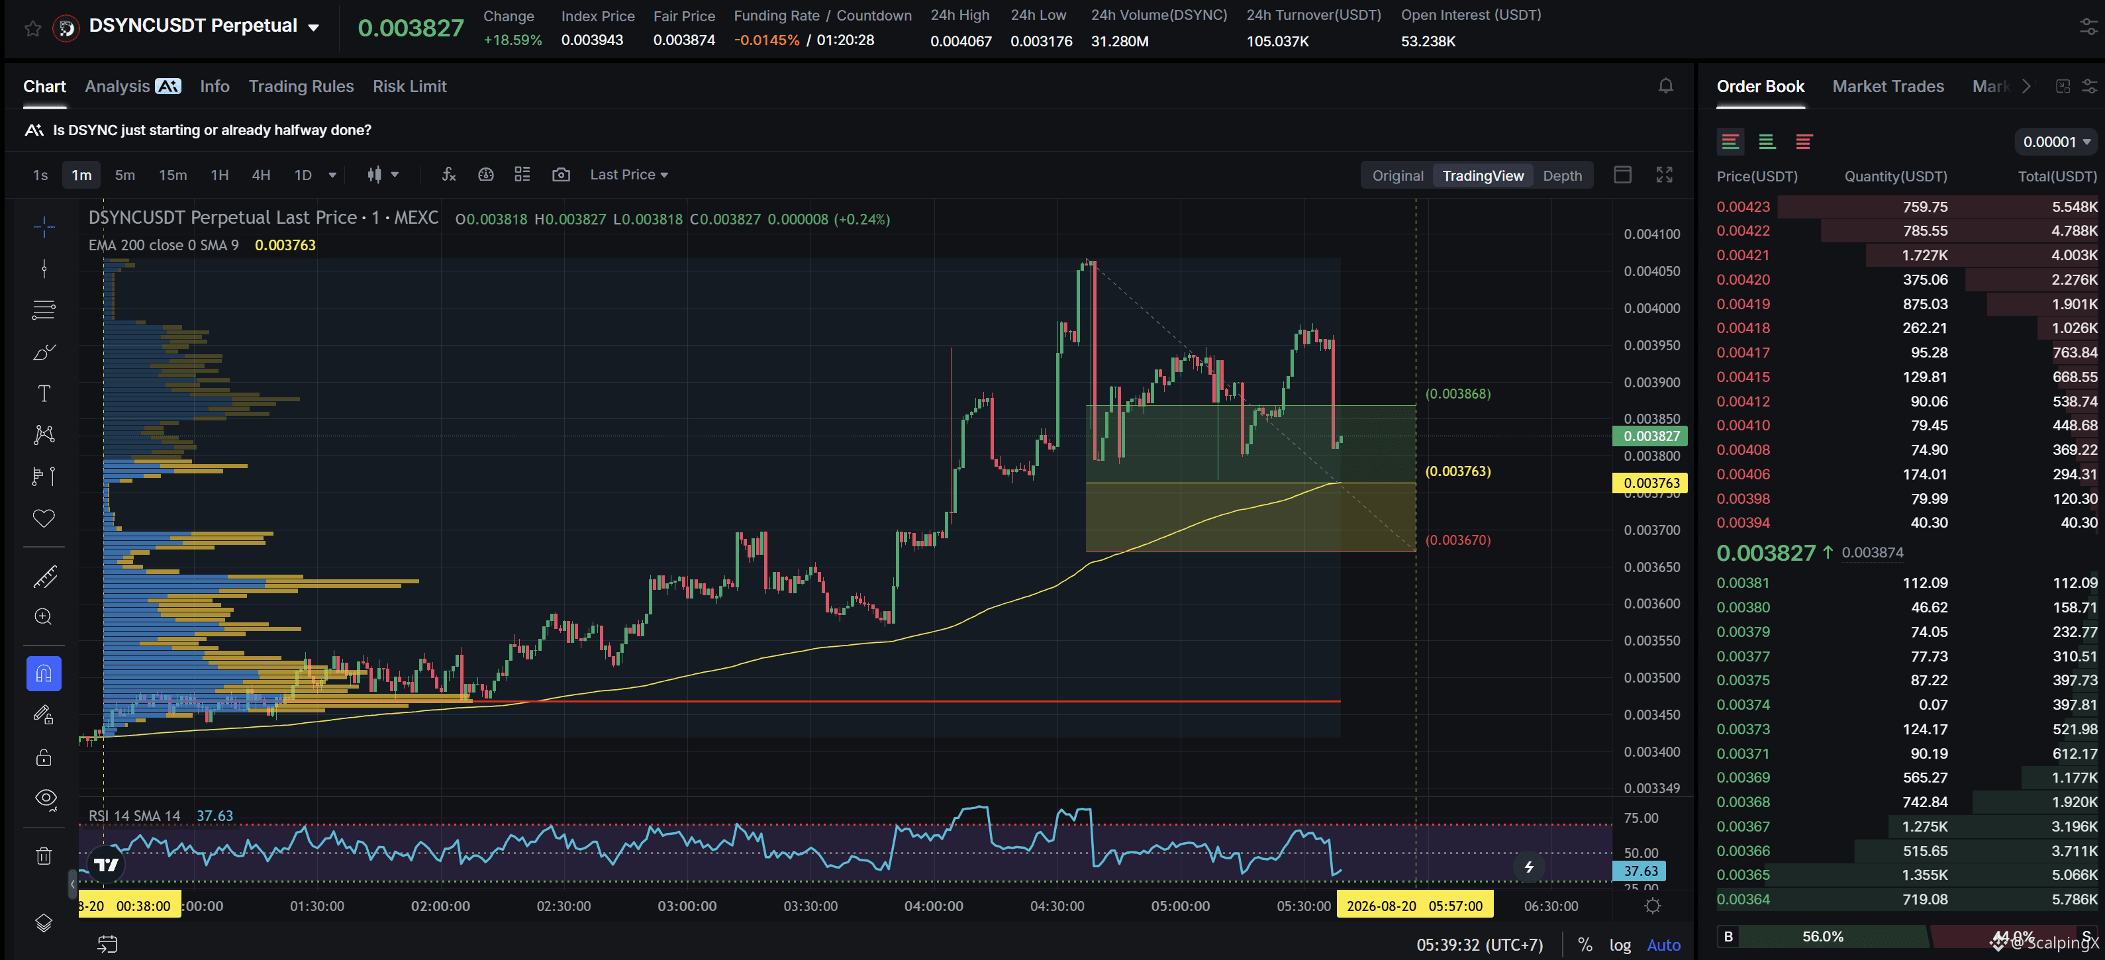
Task: Switch to the Market Trades tab
Action: click(1888, 87)
